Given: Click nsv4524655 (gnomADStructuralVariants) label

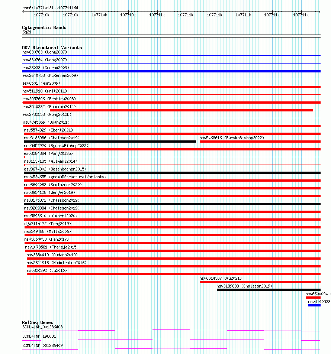Looking at the screenshot, I should point(65,177).
